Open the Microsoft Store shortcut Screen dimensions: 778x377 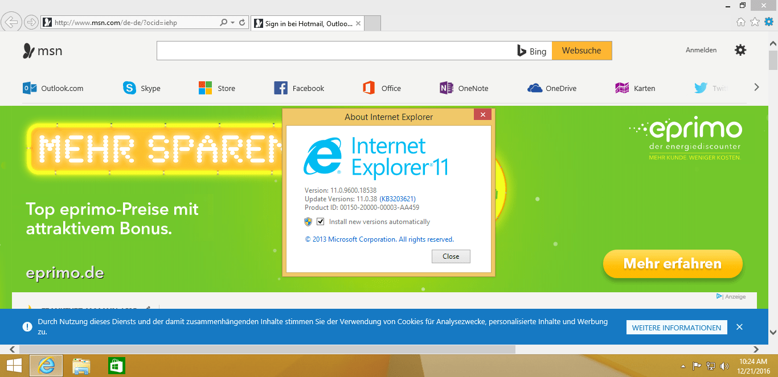click(217, 88)
